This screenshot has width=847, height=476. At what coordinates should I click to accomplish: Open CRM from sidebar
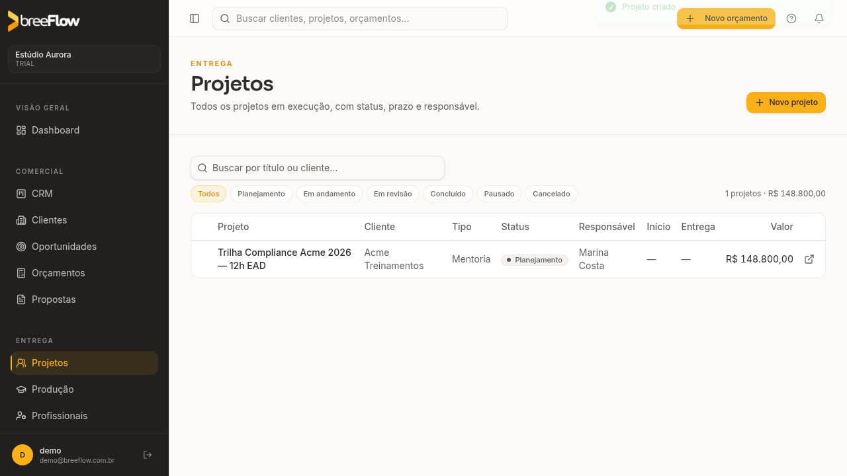coord(84,194)
